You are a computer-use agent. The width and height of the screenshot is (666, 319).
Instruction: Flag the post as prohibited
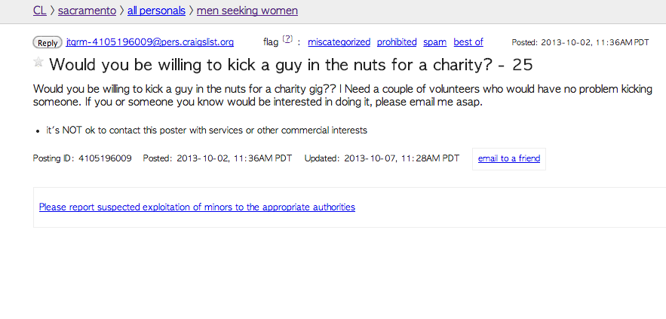396,42
